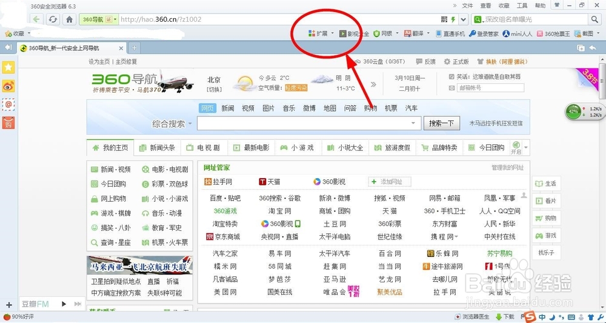Click the 42% memory accelerator ball
Screen dimensions: 606x323
(573, 112)
